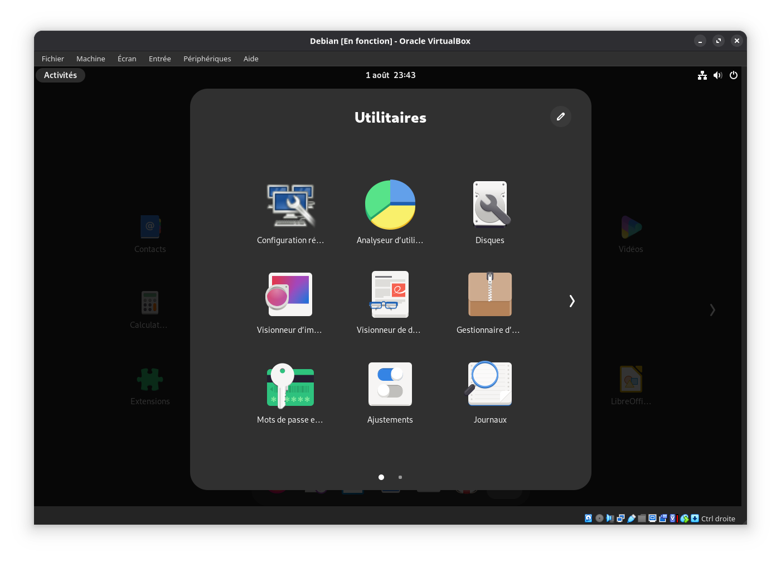781x562 pixels.
Task: Open the Machine menu
Action: coord(90,59)
